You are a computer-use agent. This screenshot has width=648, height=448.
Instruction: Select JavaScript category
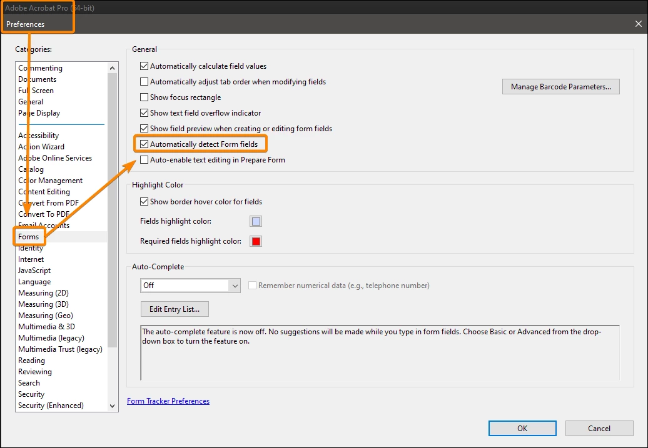pyautogui.click(x=34, y=271)
